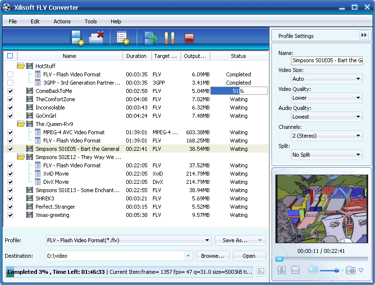Click the Add File toolbar icon
375x285 pixels.
[x=77, y=38]
